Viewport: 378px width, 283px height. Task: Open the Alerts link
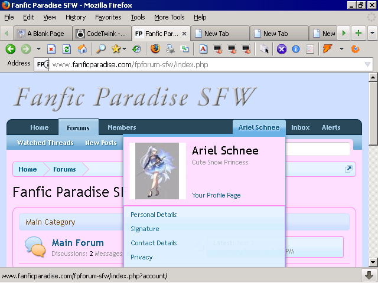coord(331,127)
